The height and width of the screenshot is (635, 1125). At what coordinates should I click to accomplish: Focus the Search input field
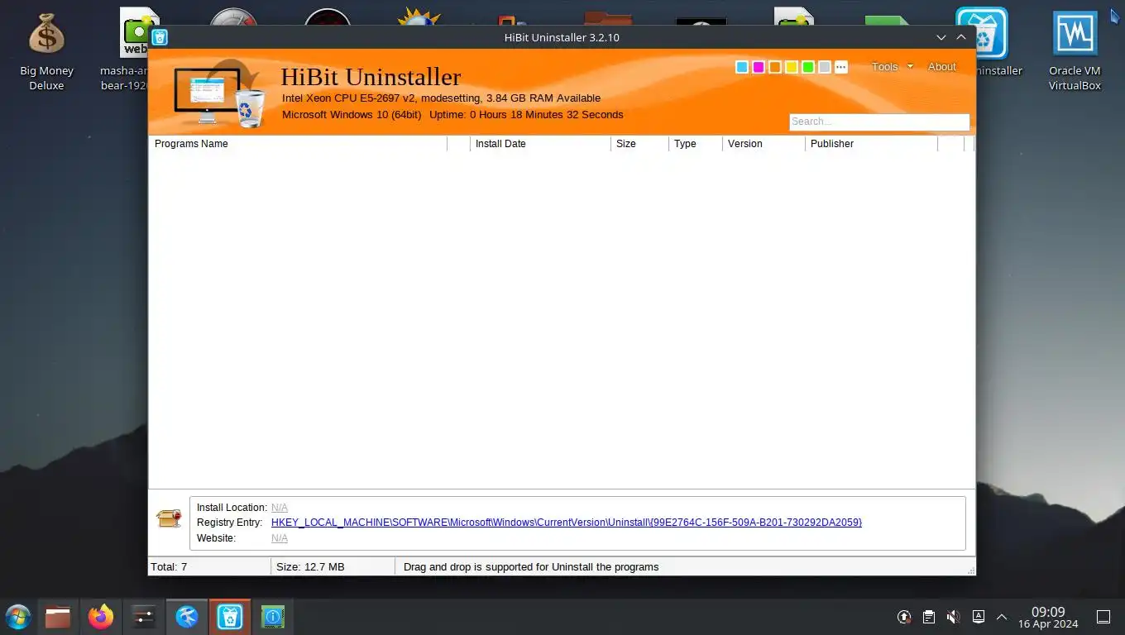coord(878,122)
